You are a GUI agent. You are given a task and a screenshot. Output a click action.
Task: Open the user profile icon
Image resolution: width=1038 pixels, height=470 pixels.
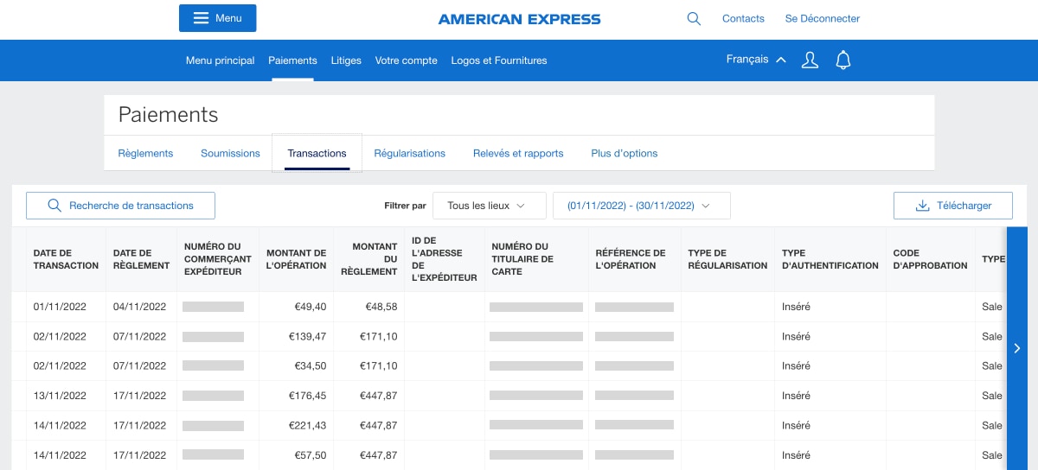(810, 60)
